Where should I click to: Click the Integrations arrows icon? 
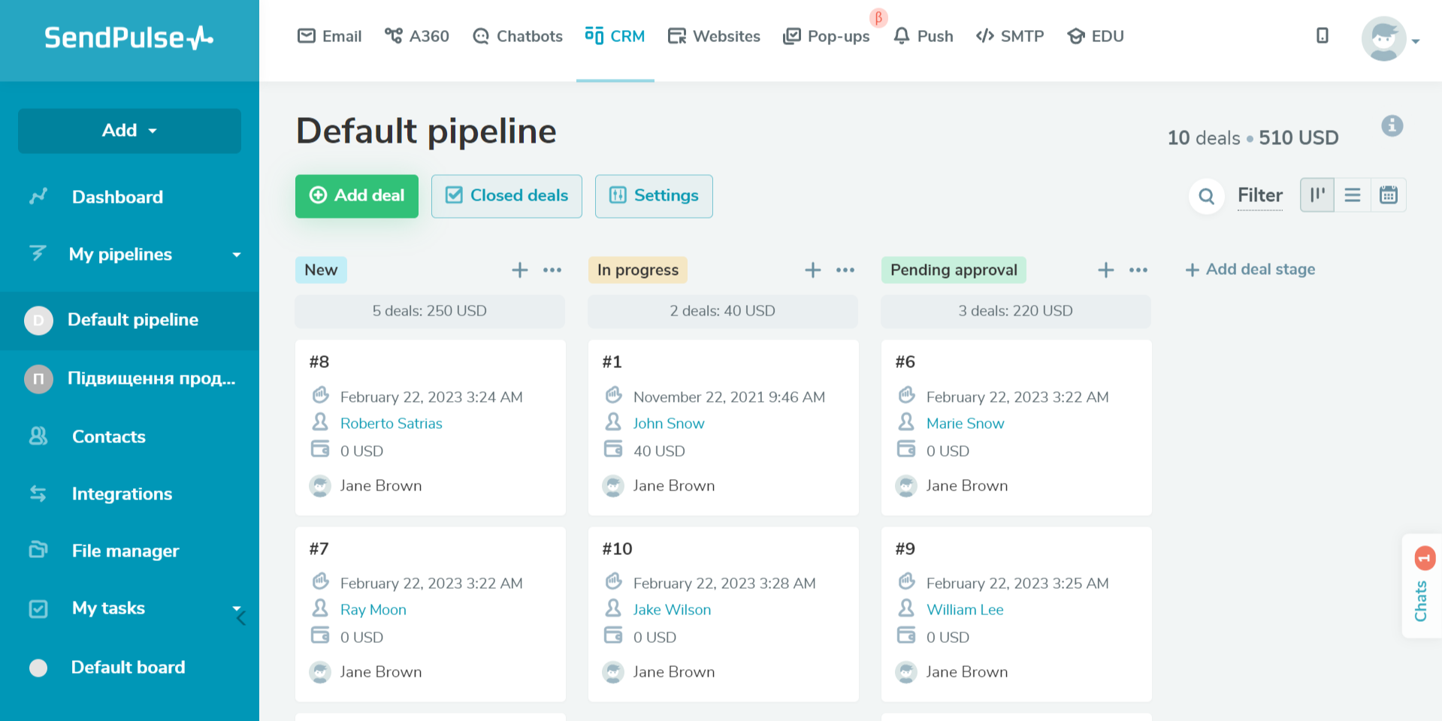click(38, 493)
